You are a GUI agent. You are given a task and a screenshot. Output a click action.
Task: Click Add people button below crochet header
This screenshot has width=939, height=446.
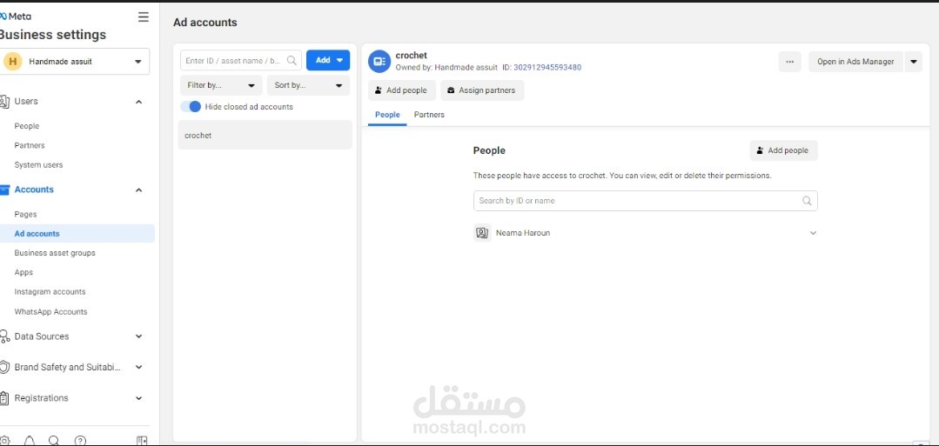(402, 90)
